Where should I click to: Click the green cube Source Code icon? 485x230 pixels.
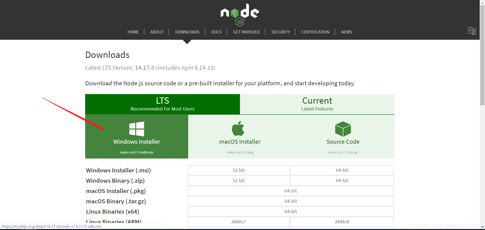(x=343, y=129)
